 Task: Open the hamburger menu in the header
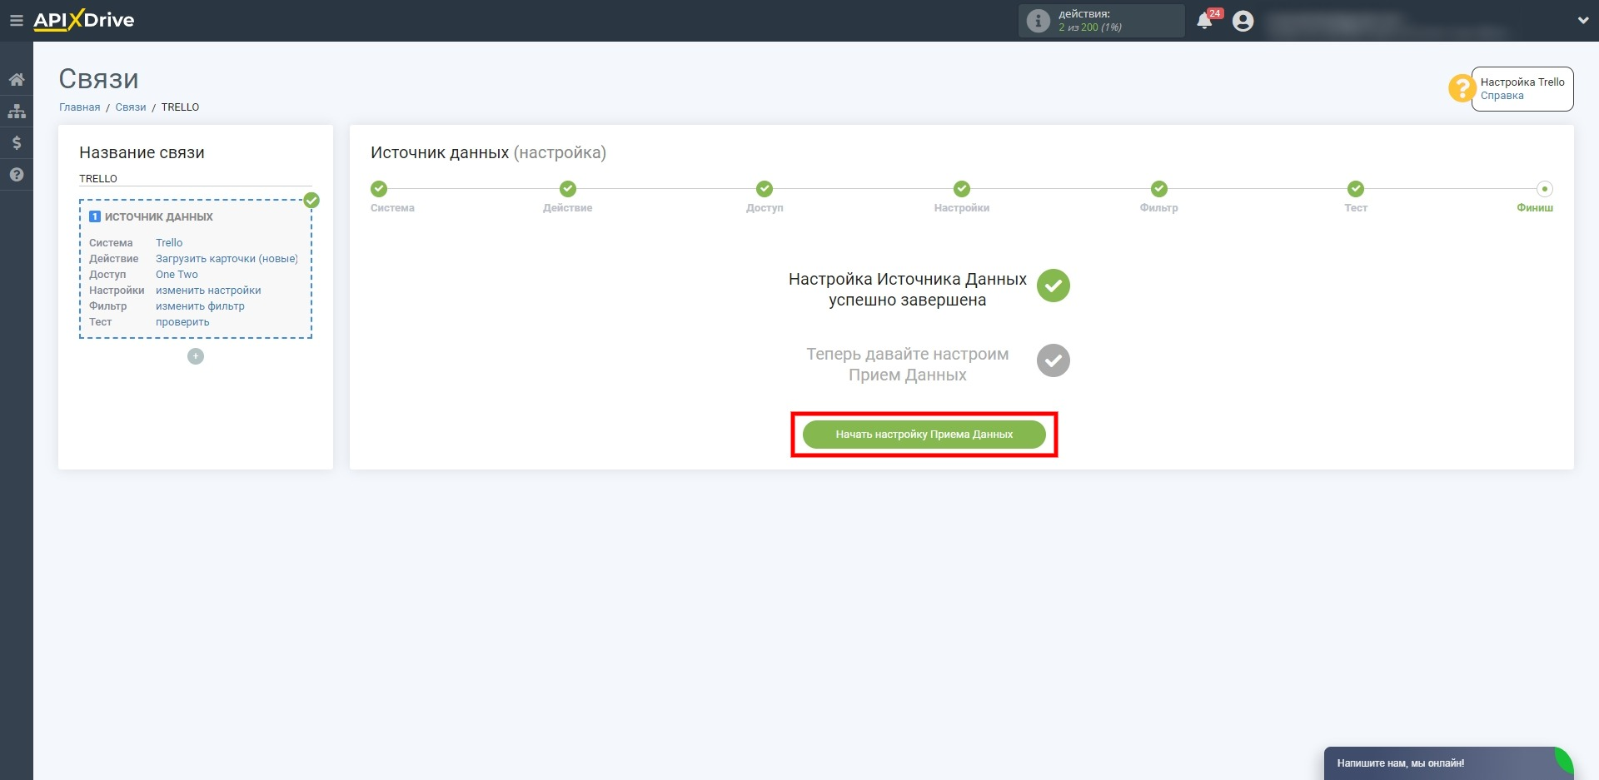[16, 21]
